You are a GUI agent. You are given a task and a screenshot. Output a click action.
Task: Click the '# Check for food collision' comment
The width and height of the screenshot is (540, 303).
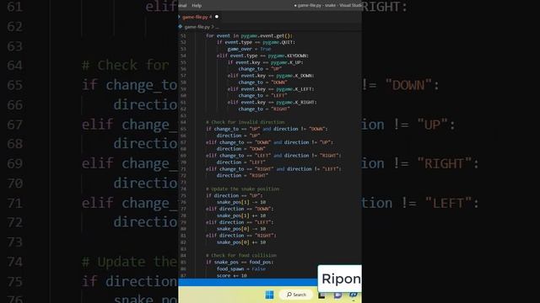point(241,256)
